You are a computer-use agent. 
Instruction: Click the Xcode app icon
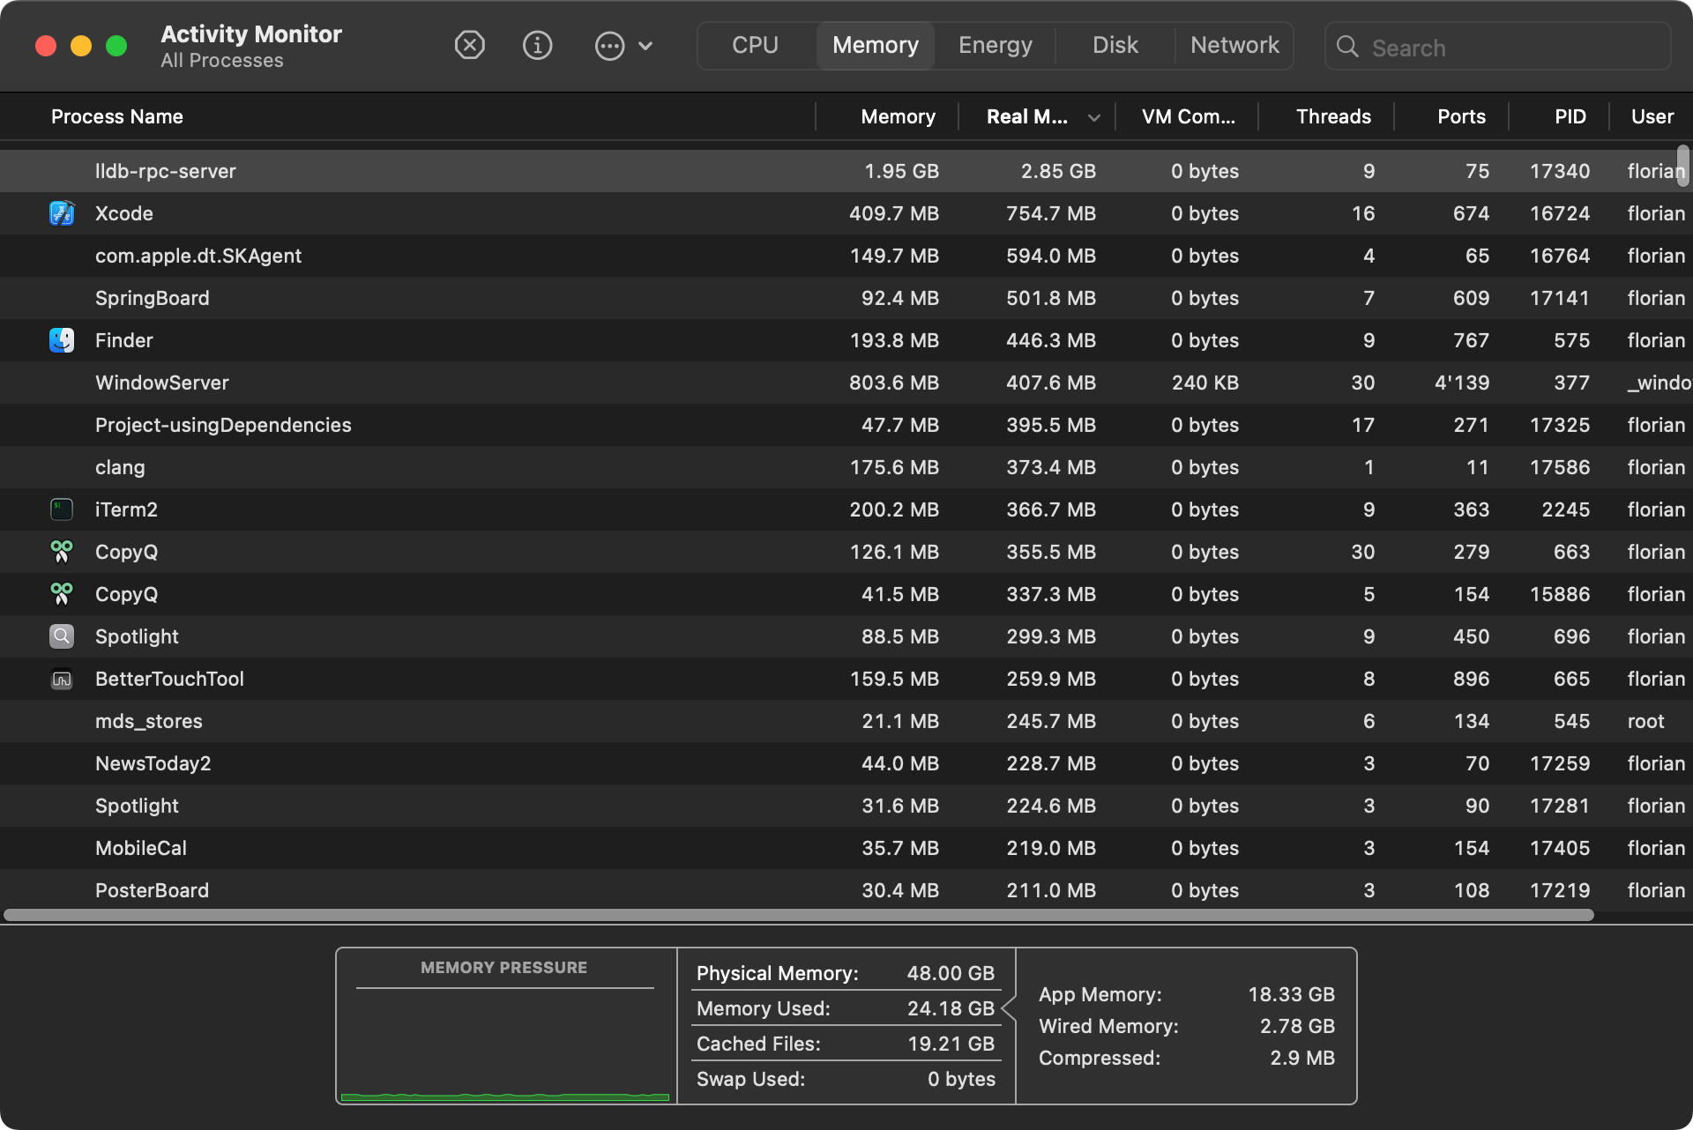click(x=62, y=213)
